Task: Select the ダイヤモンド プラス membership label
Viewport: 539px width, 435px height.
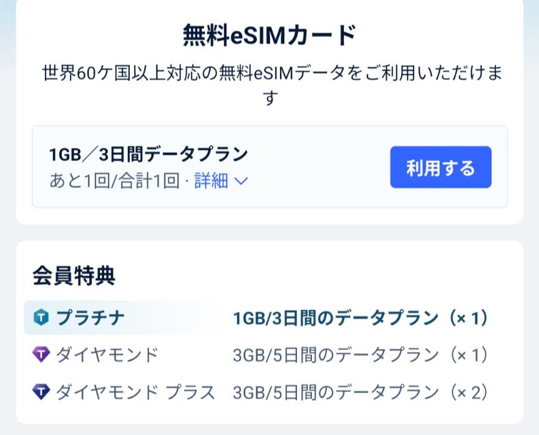Action: [135, 392]
